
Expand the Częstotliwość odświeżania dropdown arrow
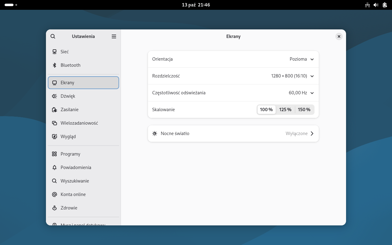(x=312, y=93)
